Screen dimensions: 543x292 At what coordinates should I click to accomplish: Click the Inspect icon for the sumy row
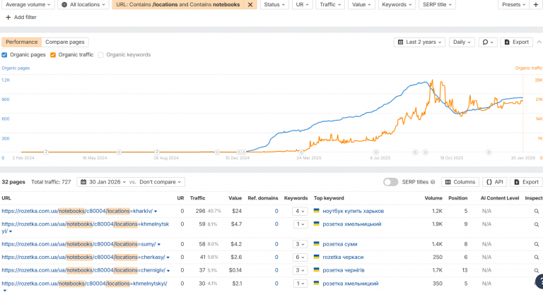tap(536, 244)
